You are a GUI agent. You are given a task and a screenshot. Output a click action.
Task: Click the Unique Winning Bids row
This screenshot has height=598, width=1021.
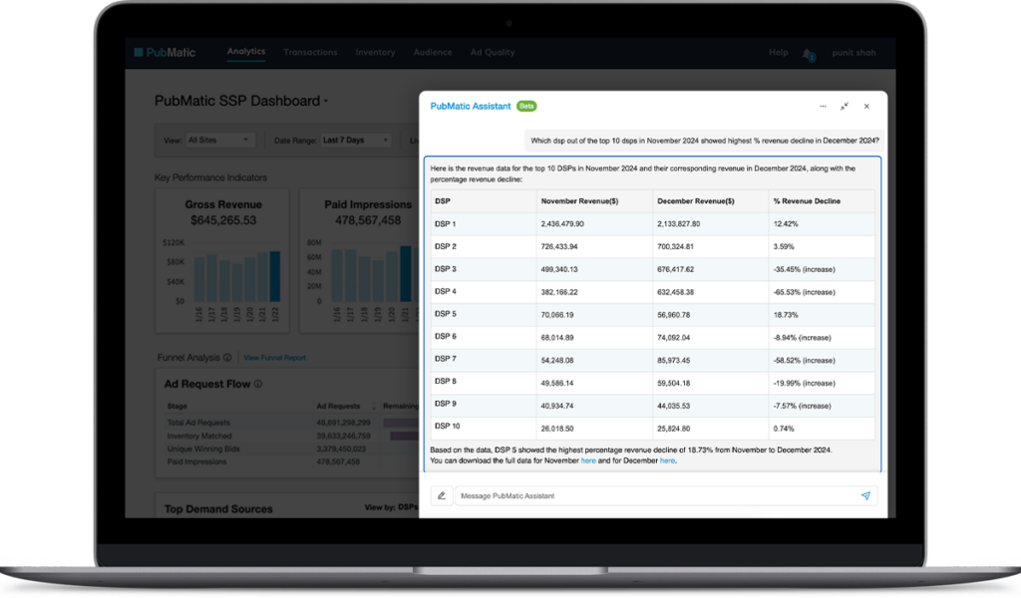(290, 448)
